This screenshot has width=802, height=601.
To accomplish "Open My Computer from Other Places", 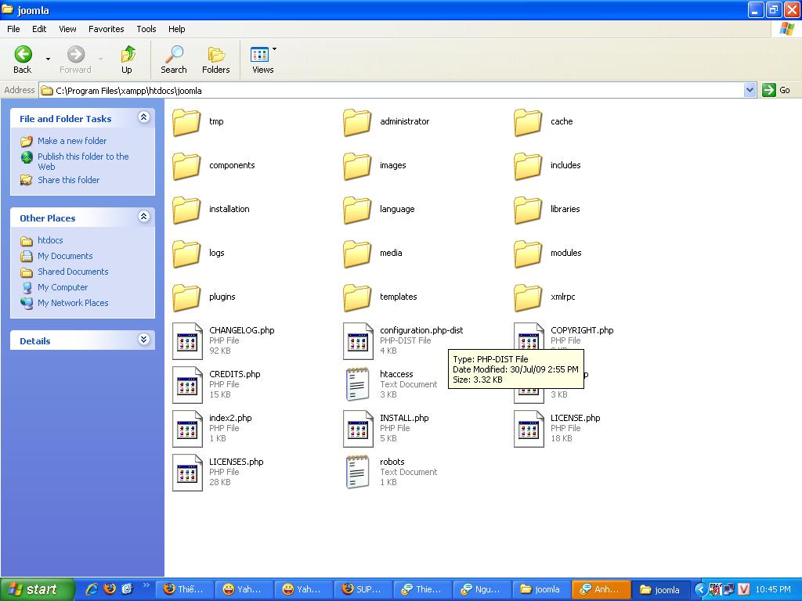I will (63, 288).
